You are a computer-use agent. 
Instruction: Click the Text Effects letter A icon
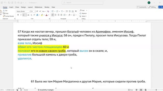[x=37, y=15]
